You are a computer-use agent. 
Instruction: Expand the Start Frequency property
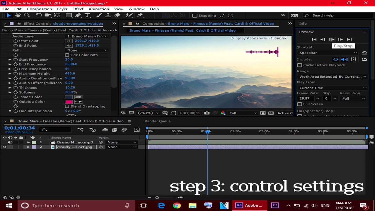10,59
